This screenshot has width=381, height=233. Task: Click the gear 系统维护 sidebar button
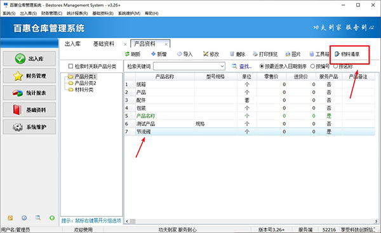(x=29, y=127)
